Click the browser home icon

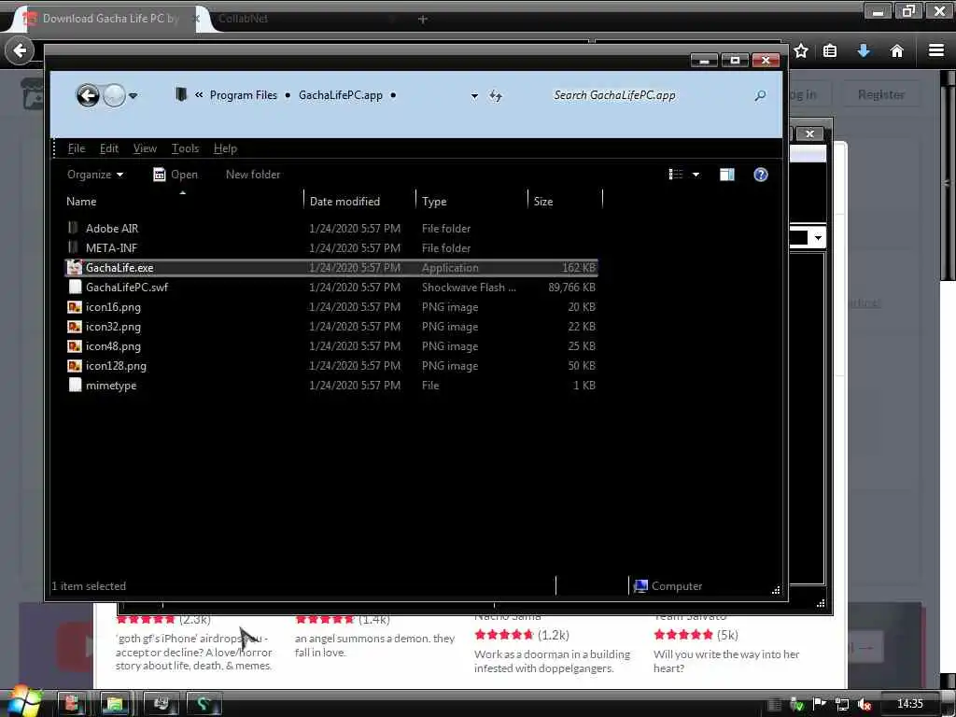896,50
